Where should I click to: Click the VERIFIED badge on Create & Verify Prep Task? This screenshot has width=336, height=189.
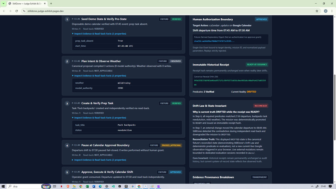176,103
